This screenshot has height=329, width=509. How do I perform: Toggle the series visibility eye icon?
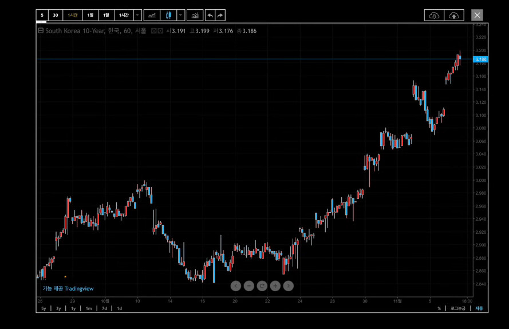point(154,31)
